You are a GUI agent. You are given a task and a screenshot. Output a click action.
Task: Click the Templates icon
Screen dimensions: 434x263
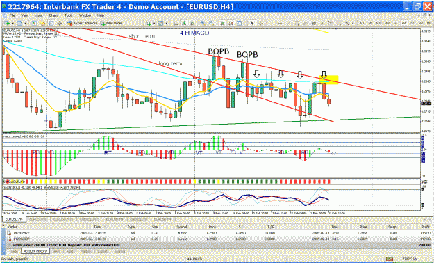239,23
